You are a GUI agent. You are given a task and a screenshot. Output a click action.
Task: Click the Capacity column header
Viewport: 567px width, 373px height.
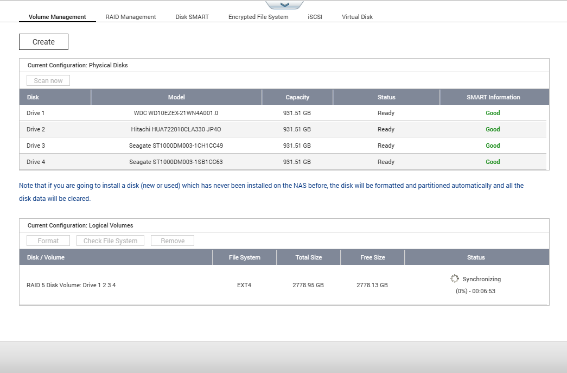(x=297, y=97)
